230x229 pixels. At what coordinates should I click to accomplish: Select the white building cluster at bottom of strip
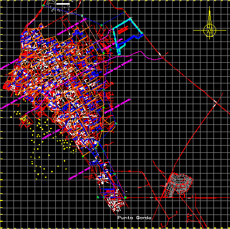click(116, 204)
